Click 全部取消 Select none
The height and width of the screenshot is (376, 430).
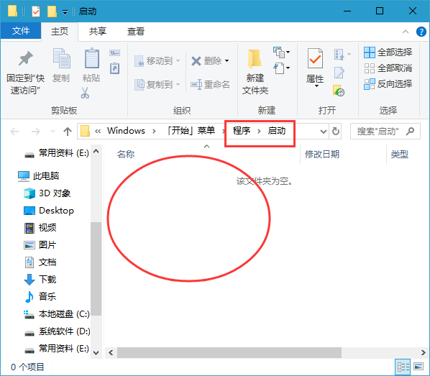388,68
